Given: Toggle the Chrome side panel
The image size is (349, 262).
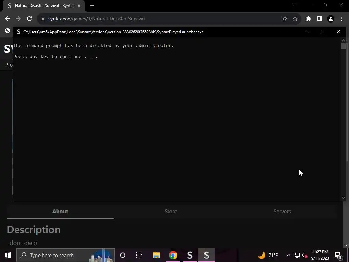Looking at the screenshot, I should coord(320,19).
